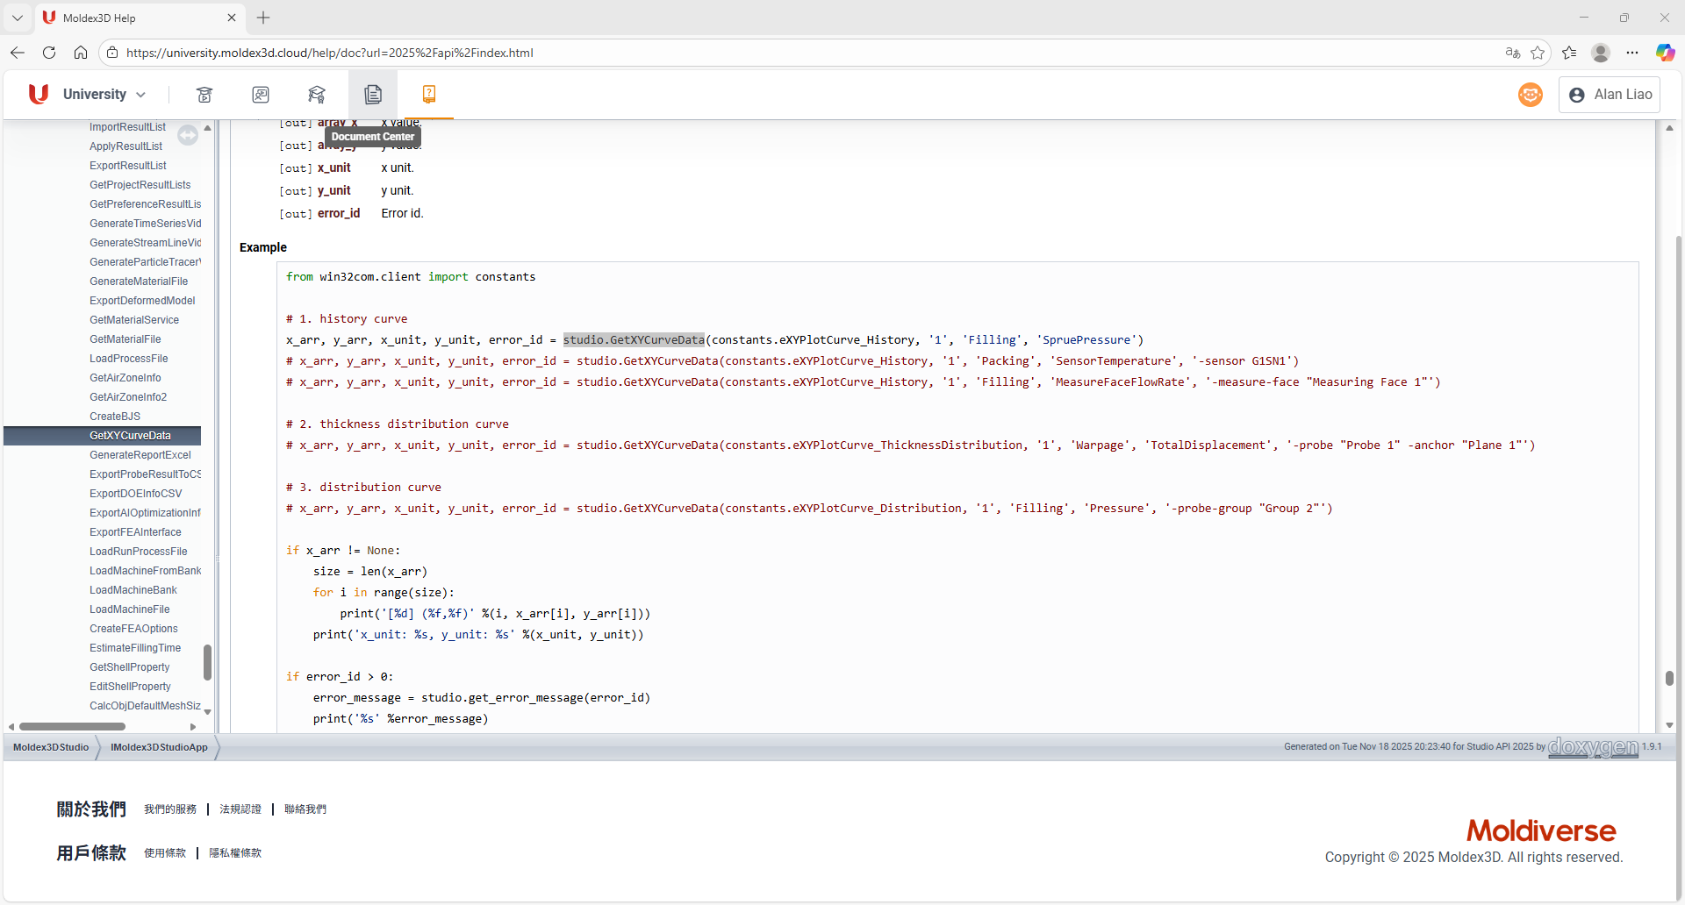Open the video course graduation cap icon
This screenshot has height=905, width=1685.
point(204,94)
